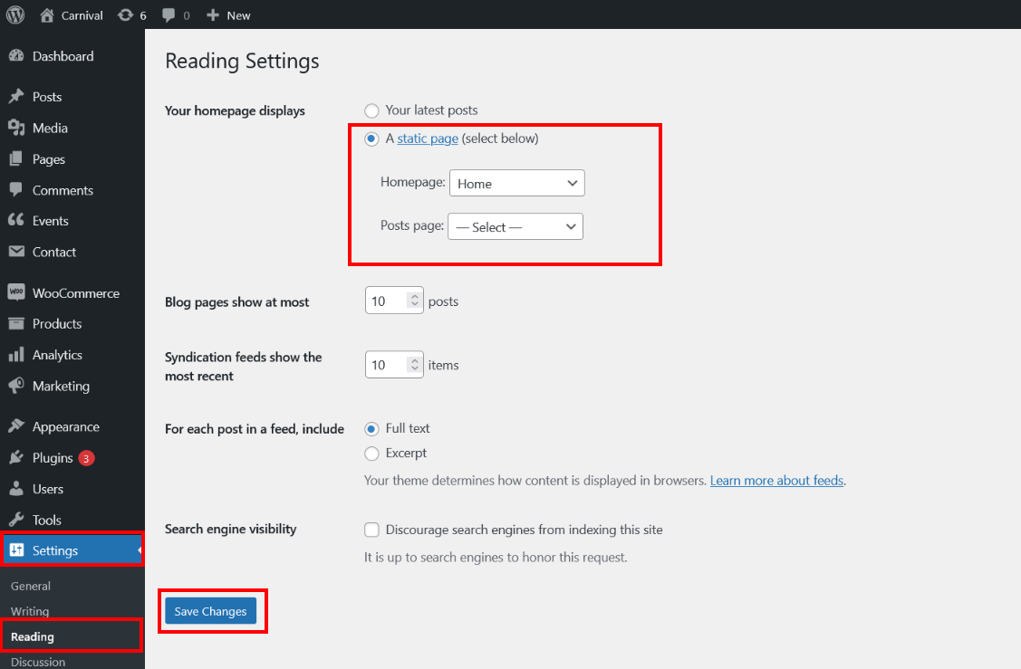Screen dimensions: 1021x669
Task: Follow the static page link
Action: pos(427,139)
